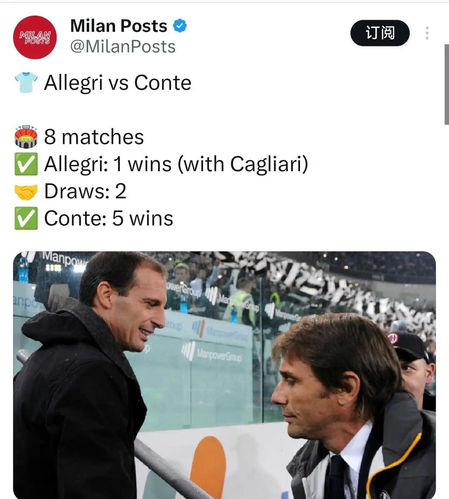Click the vertical scrollbar on the right edge

coord(446,84)
